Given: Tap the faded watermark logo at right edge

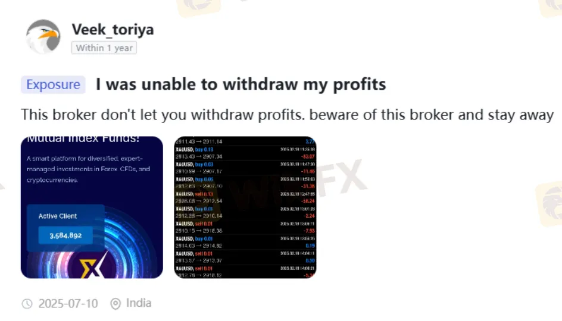Looking at the screenshot, I should [549, 203].
